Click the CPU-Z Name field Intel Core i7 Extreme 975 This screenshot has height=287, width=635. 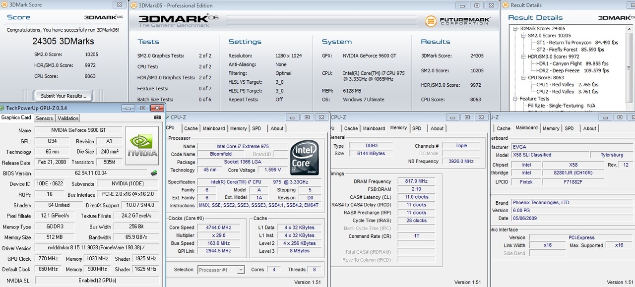[x=242, y=146]
